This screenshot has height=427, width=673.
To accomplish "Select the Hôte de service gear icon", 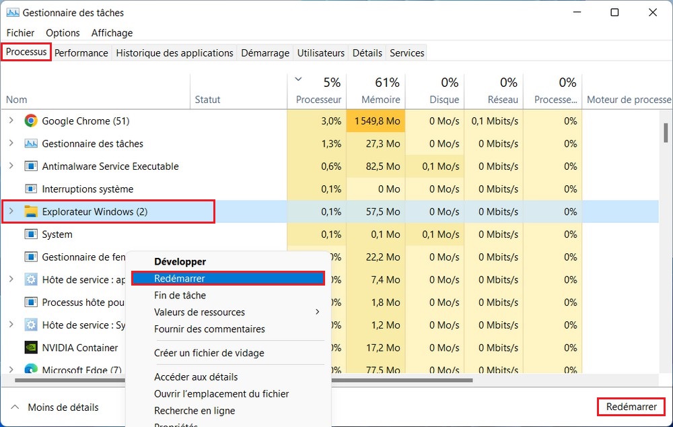I will coord(30,280).
